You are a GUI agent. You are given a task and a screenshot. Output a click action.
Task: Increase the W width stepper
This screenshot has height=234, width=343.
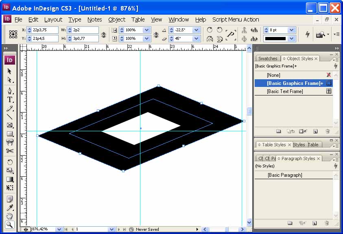pyautogui.click(x=70, y=28)
